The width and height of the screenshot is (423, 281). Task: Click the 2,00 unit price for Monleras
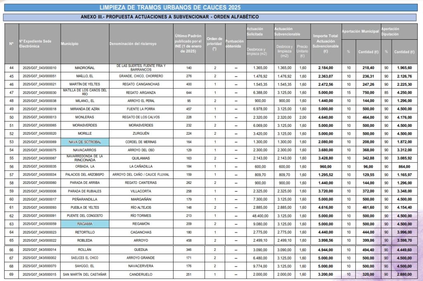[x=303, y=117]
